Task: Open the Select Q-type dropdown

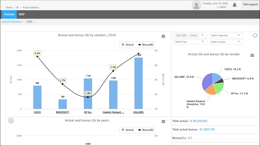Action: pyautogui.click(x=226, y=42)
